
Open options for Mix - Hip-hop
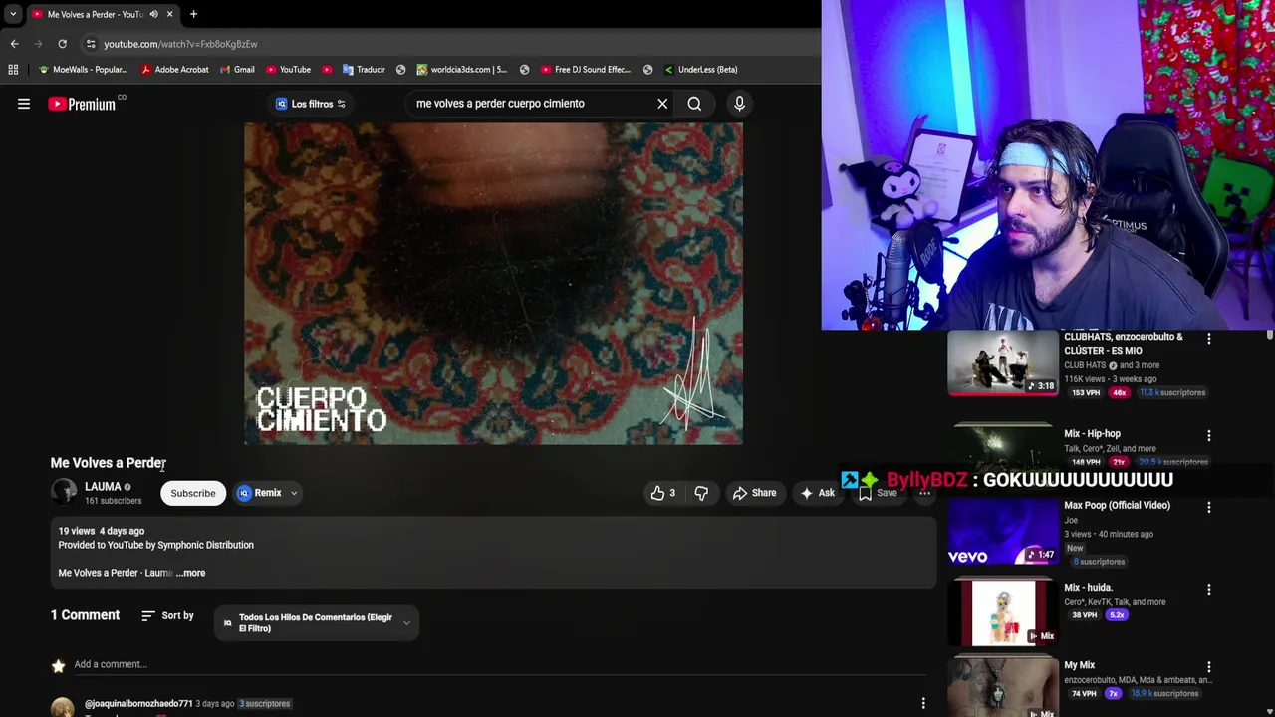click(1209, 435)
